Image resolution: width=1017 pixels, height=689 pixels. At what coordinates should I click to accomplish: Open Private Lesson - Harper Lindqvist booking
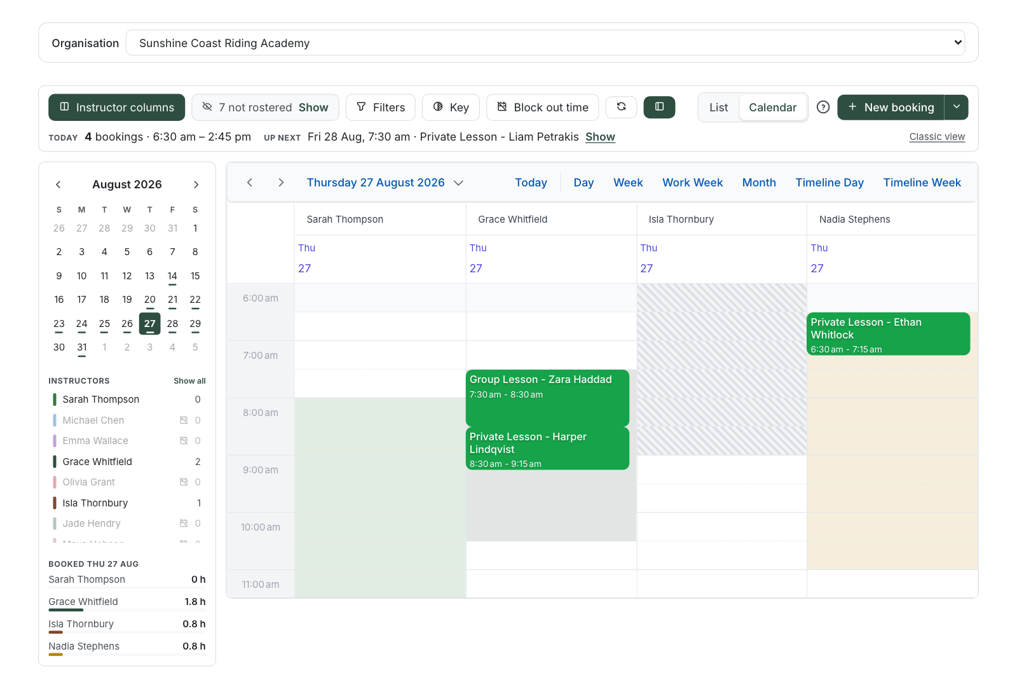point(547,449)
